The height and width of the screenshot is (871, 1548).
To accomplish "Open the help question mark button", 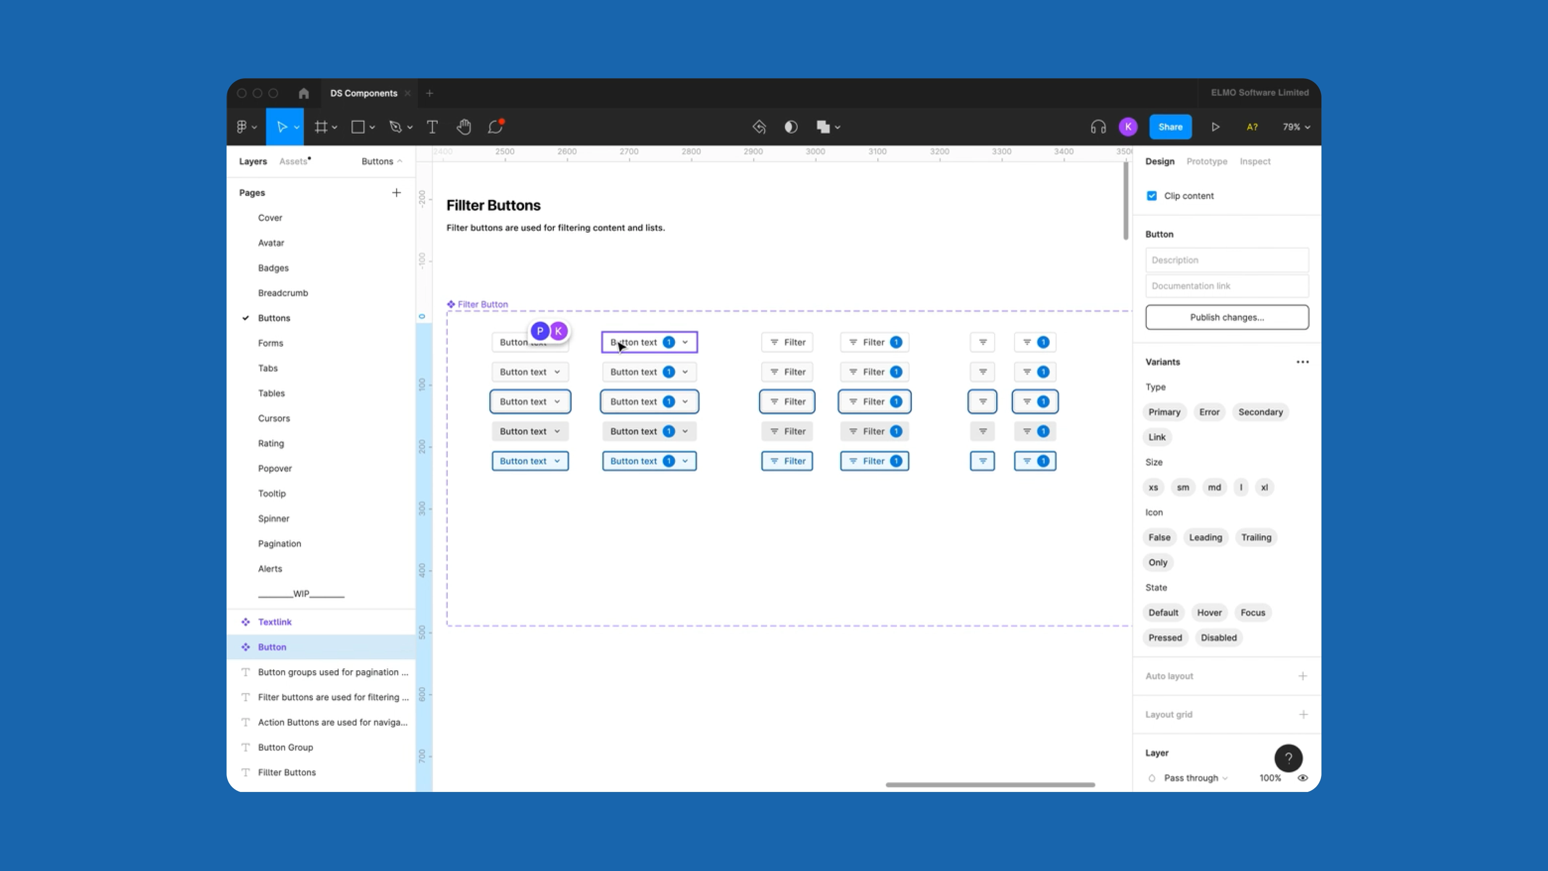I will (1288, 758).
